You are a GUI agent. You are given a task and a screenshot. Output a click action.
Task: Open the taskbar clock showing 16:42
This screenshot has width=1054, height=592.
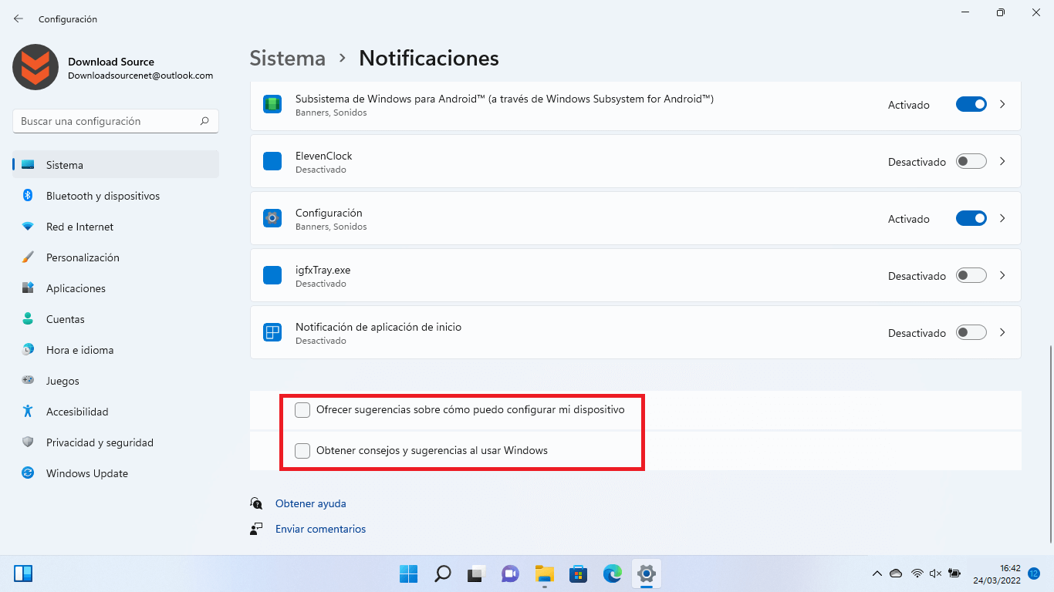[x=997, y=573]
